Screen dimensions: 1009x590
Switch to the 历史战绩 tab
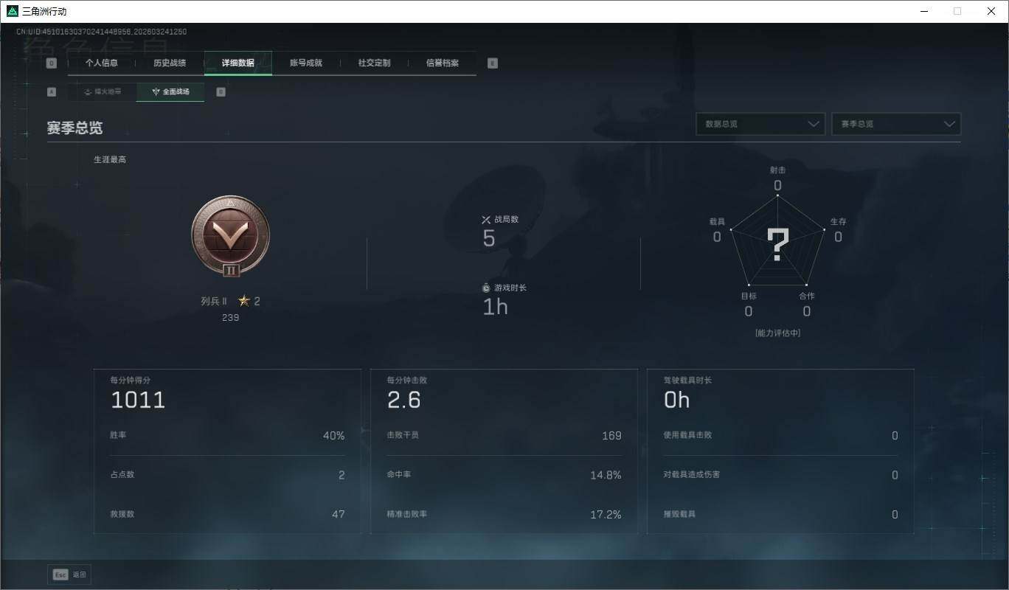pos(170,63)
